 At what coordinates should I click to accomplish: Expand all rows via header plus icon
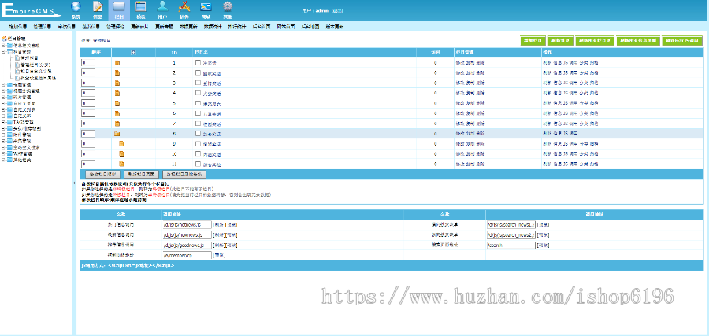(x=133, y=53)
